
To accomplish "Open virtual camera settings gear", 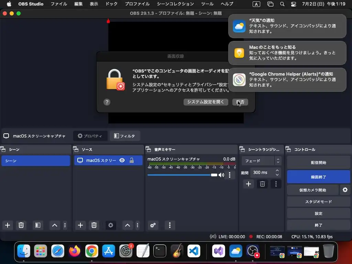I will (x=345, y=190).
